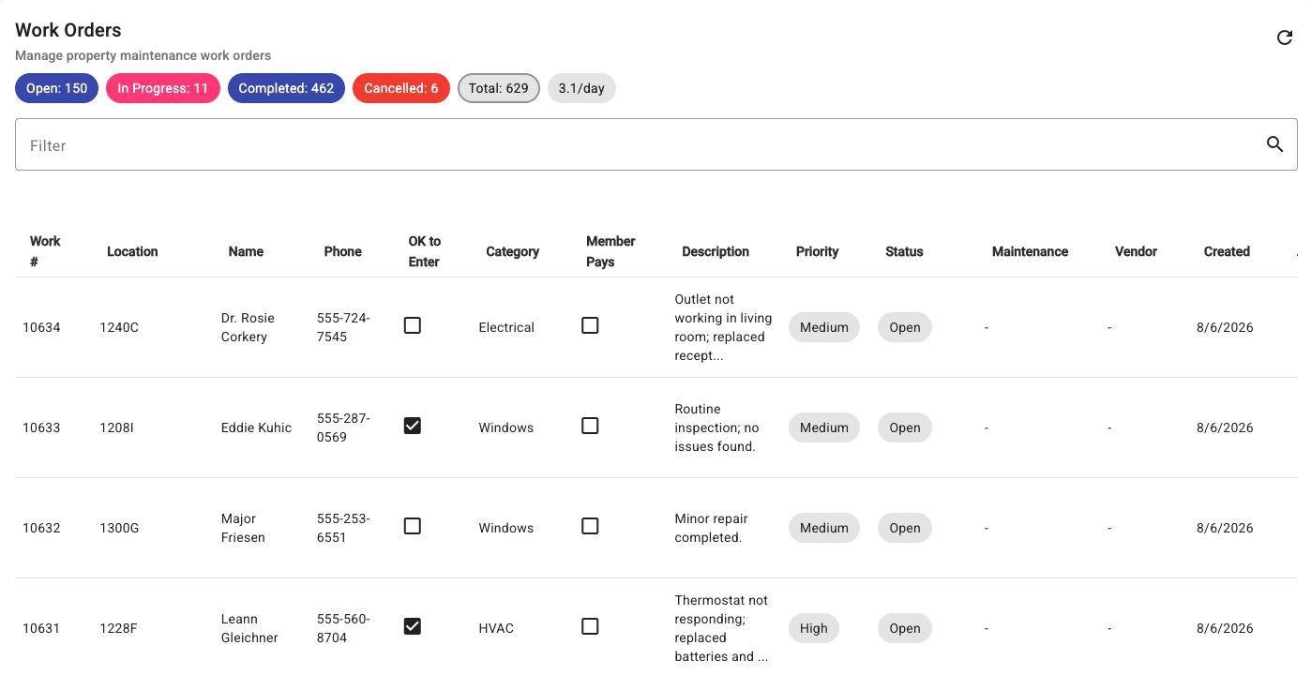This screenshot has height=675, width=1311.
Task: Click the name Major Friesen
Action: pos(243,528)
